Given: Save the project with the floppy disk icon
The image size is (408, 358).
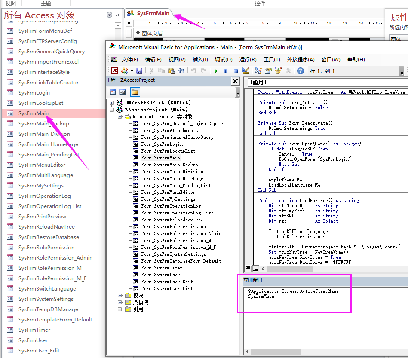Looking at the screenshot, I should tap(139, 71).
